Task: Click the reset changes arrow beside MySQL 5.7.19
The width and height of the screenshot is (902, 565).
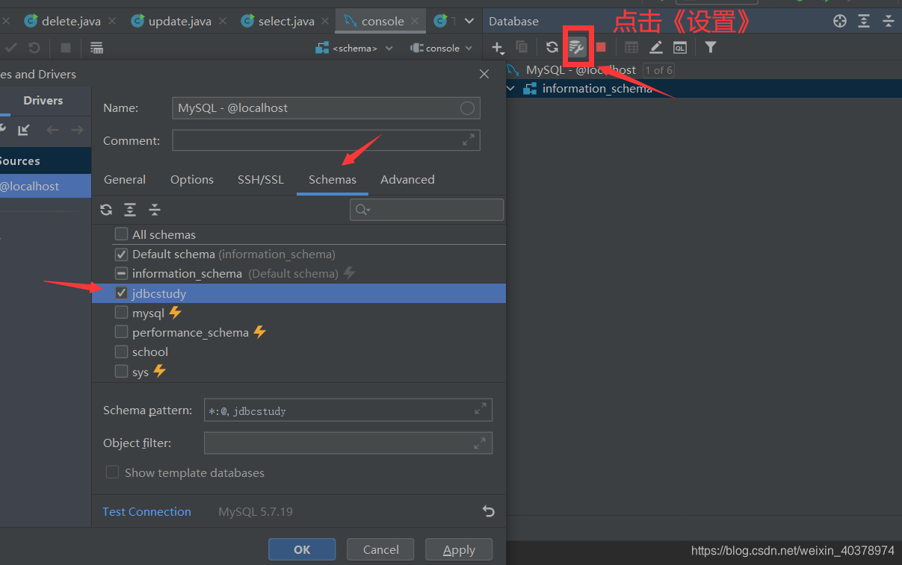Action: tap(488, 511)
